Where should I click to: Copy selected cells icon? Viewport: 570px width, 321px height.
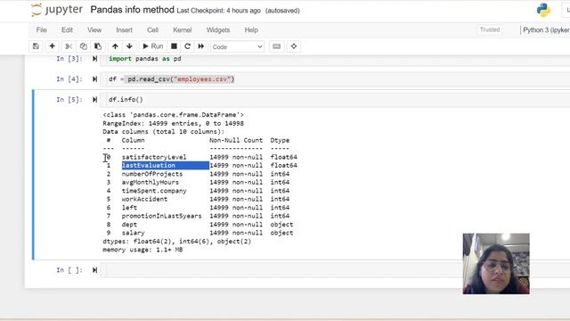[83, 46]
